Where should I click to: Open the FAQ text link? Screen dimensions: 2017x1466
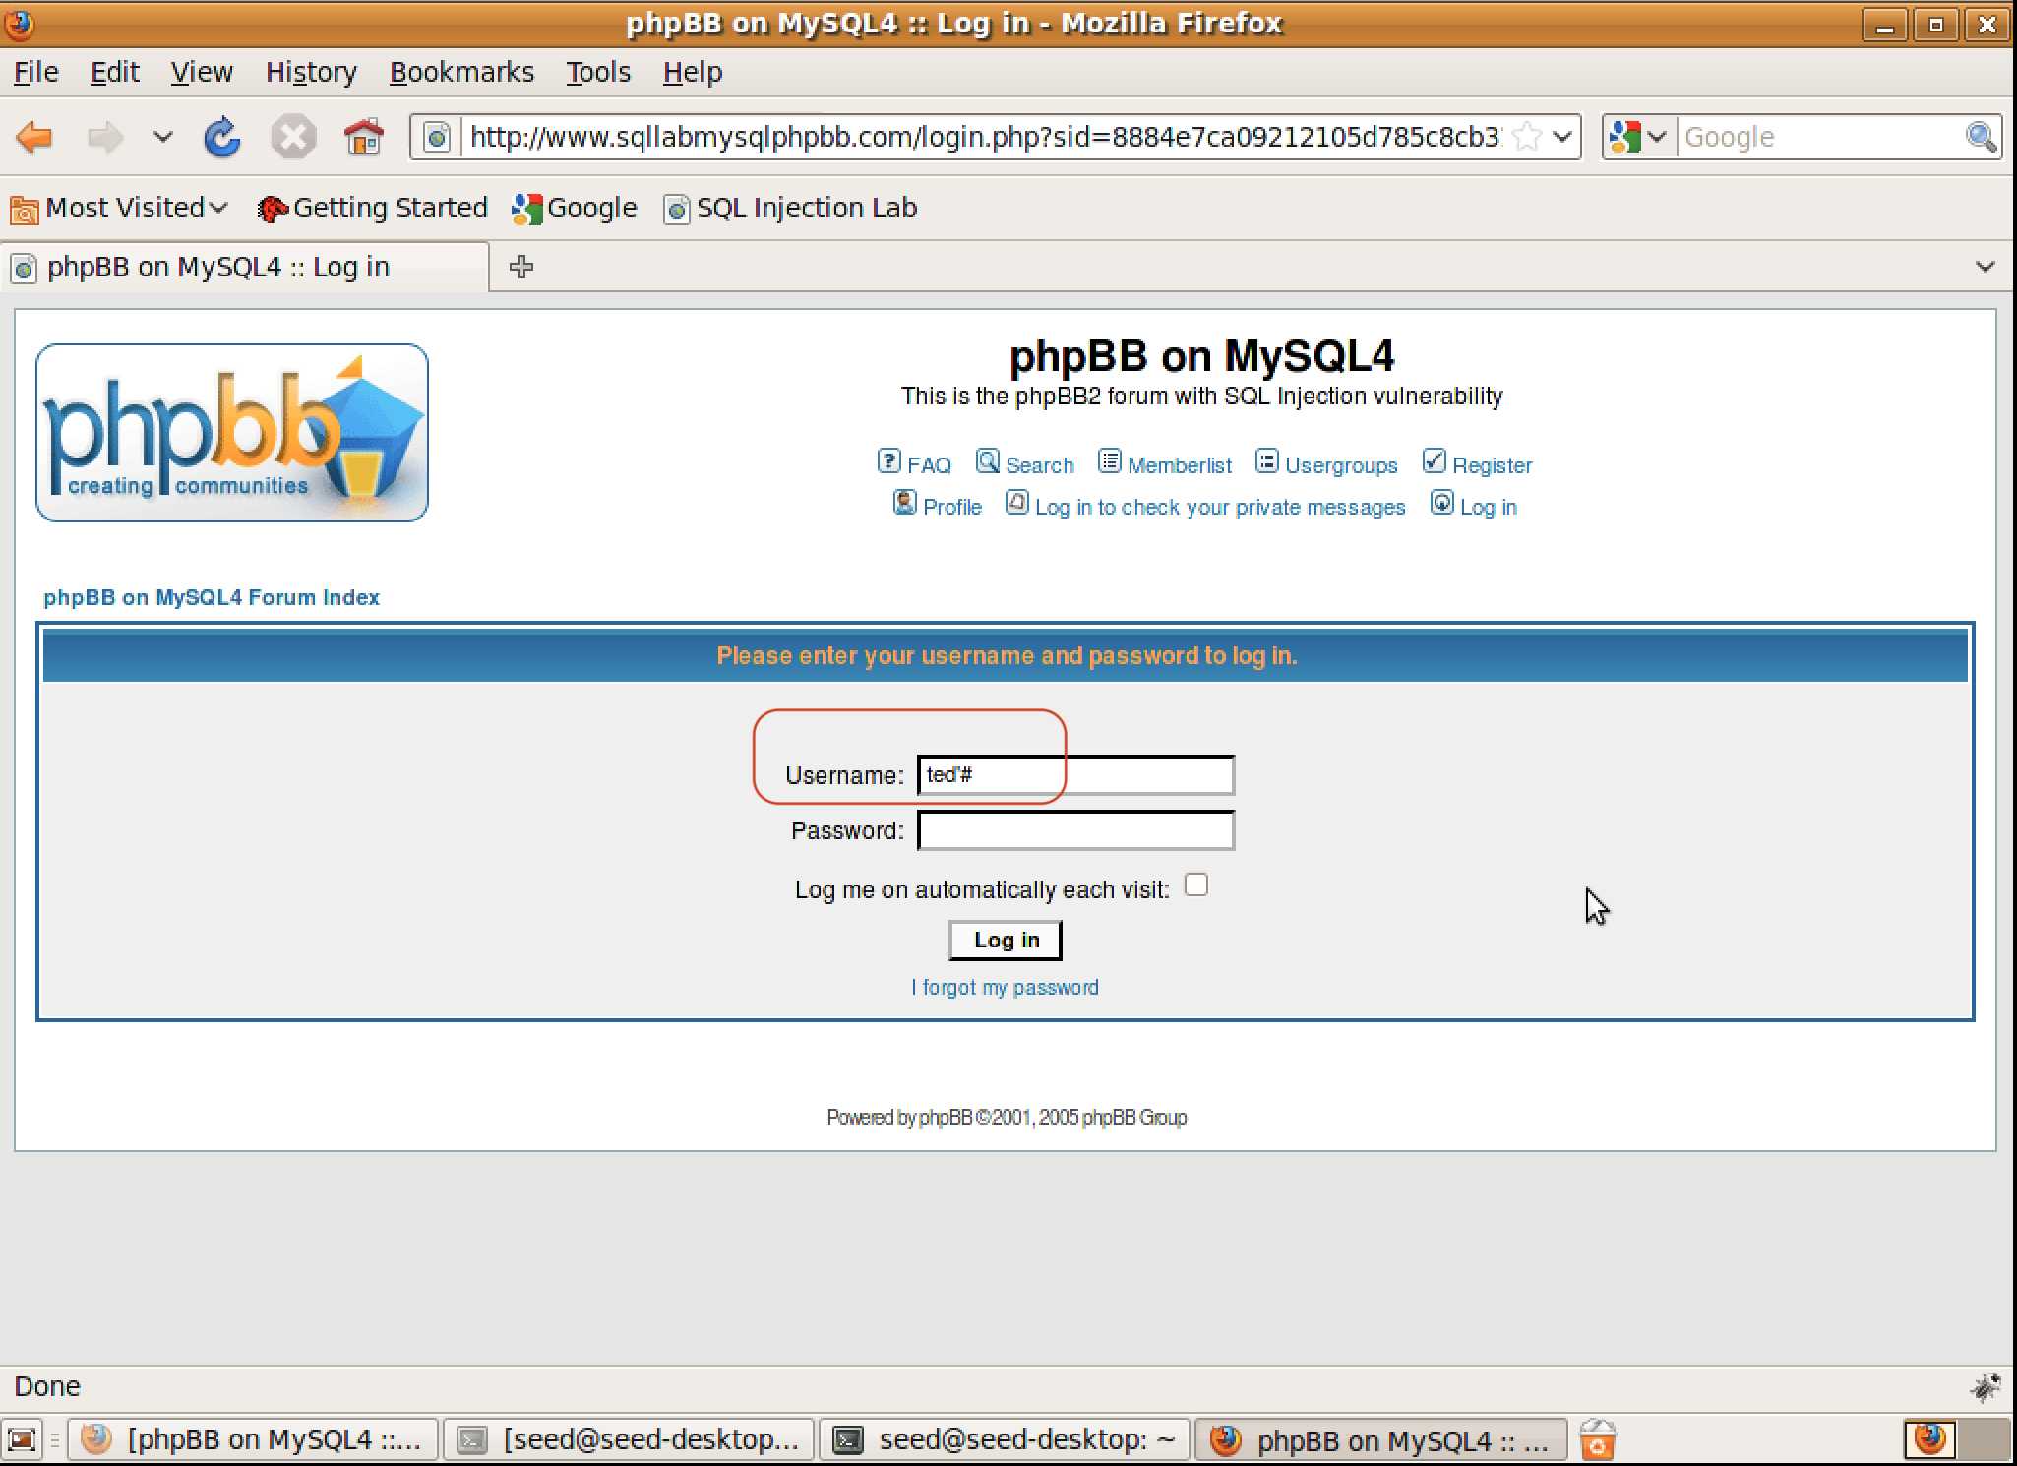point(929,465)
